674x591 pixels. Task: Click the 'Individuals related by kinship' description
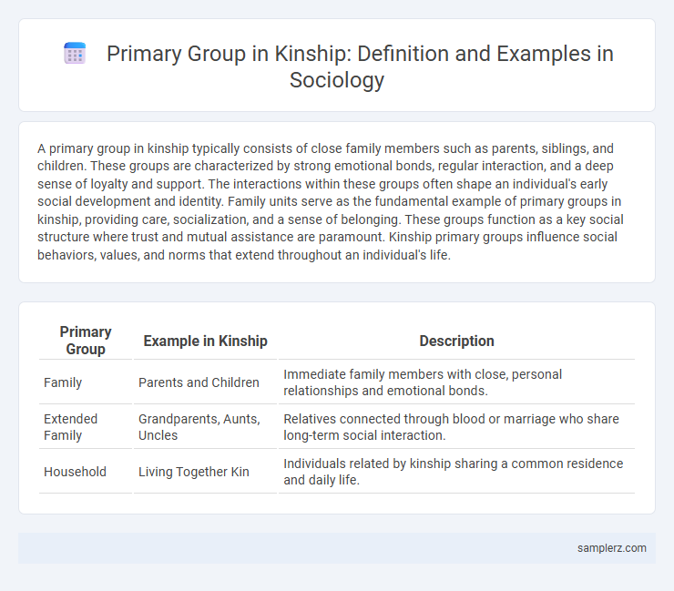pos(456,472)
